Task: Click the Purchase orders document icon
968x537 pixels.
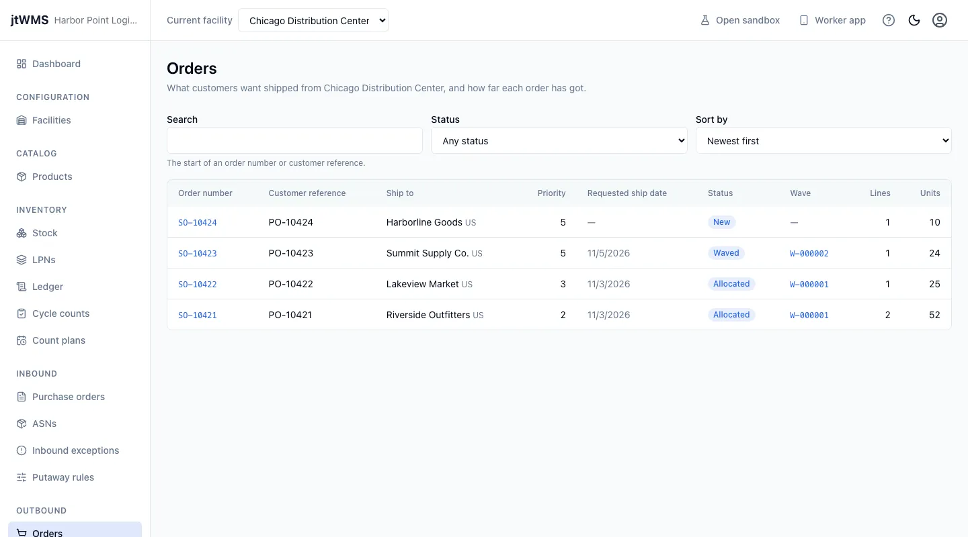Action: tap(22, 397)
